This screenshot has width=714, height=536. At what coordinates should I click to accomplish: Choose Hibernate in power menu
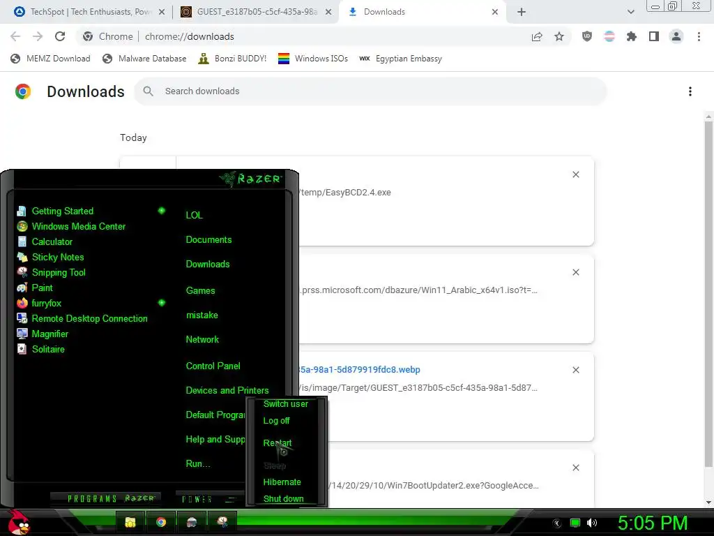coord(282,482)
